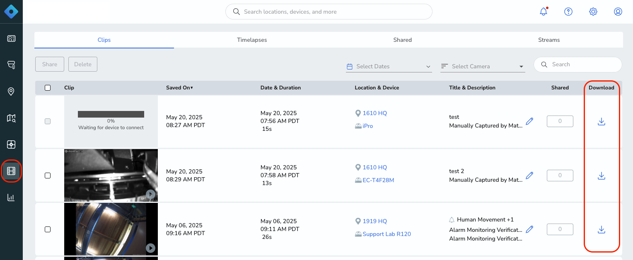Open the Support Lab R120 device link
The image size is (633, 260).
[x=387, y=234]
